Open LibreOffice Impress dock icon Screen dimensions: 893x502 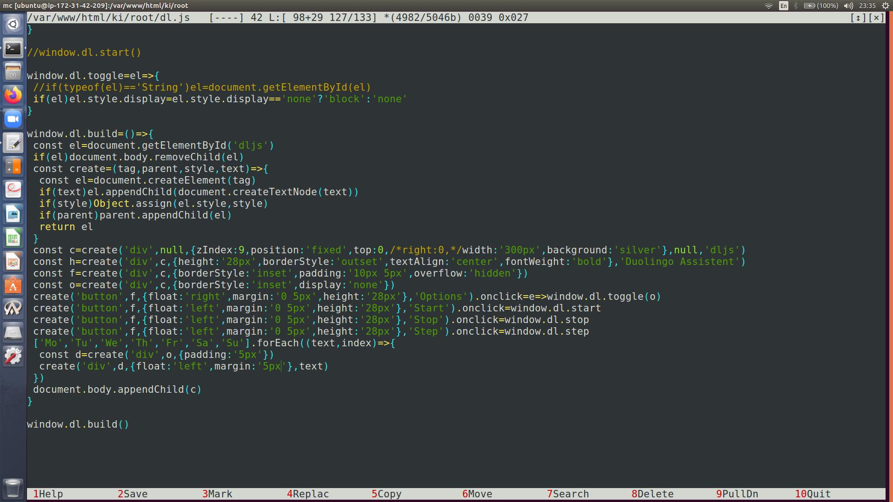[13, 262]
